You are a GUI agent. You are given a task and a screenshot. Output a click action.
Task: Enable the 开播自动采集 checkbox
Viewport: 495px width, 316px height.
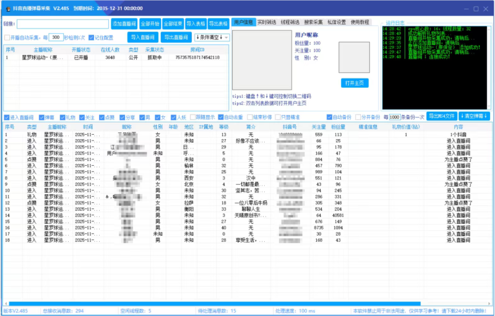(7, 38)
